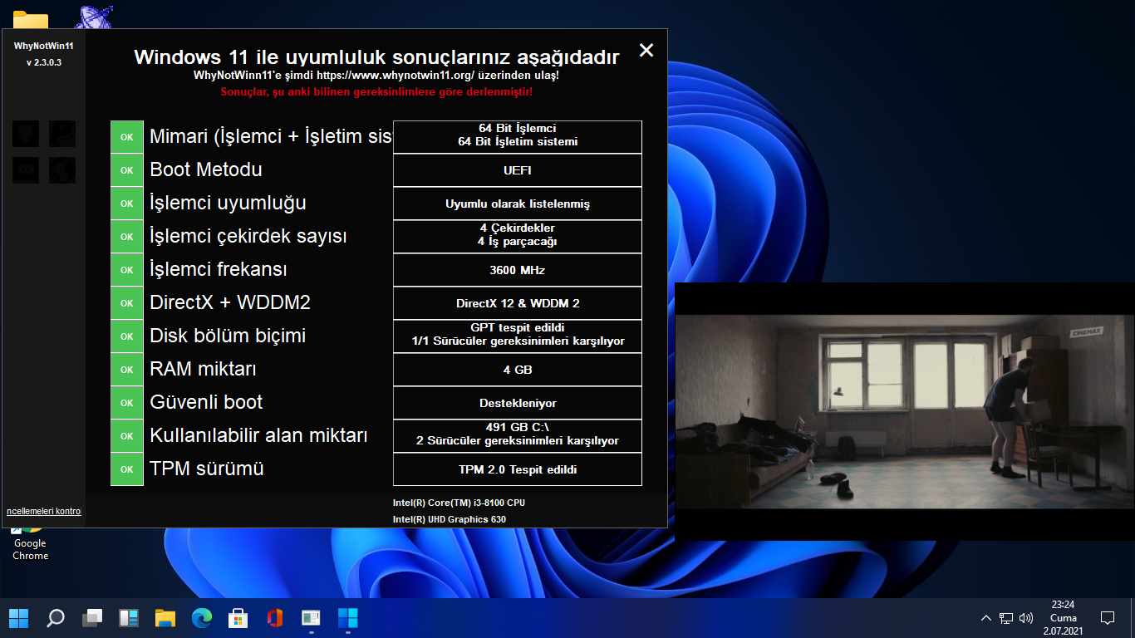Launch File Explorer from the taskbar
Screen dimensions: 1135x638
pyautogui.click(x=165, y=618)
